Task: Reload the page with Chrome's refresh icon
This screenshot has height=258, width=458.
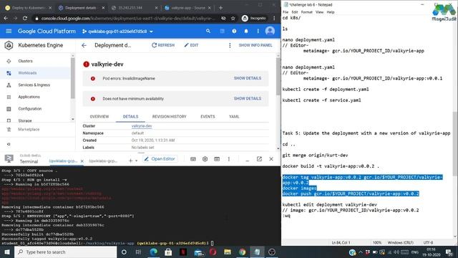Action: tap(25, 18)
